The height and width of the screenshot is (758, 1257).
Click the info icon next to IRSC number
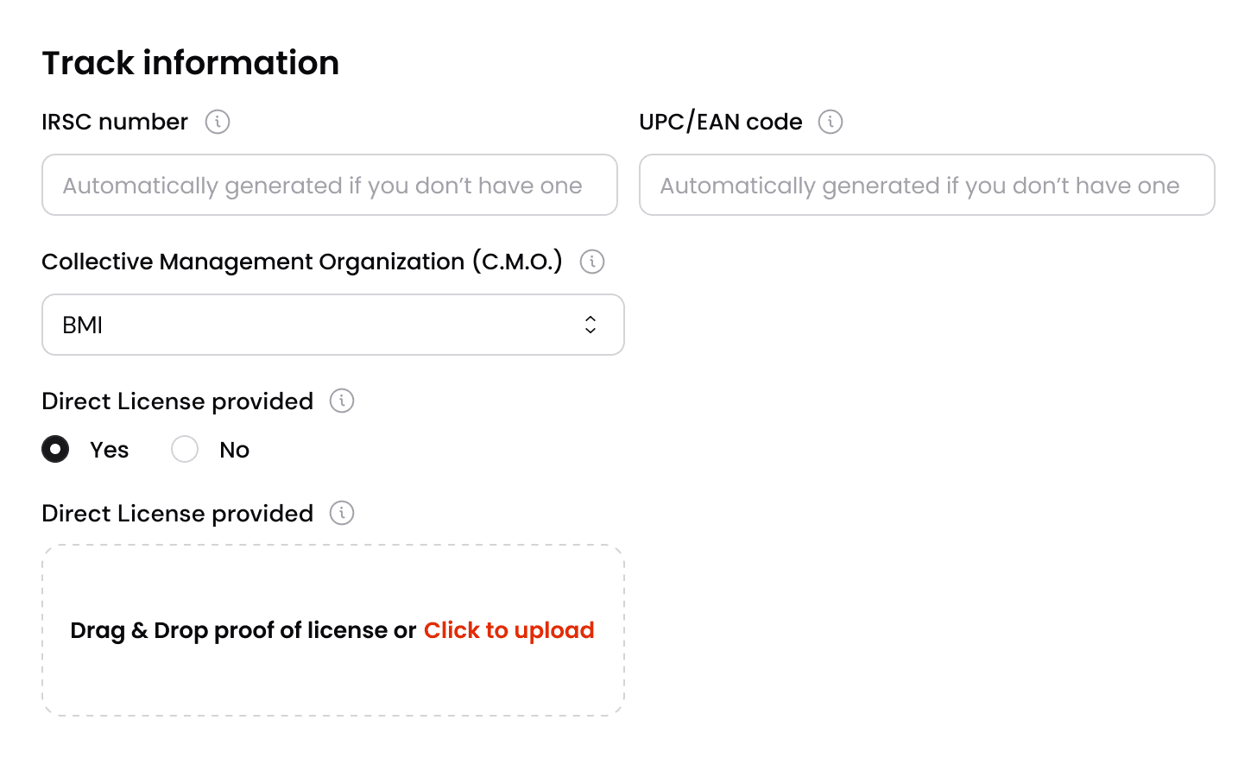[x=218, y=122]
